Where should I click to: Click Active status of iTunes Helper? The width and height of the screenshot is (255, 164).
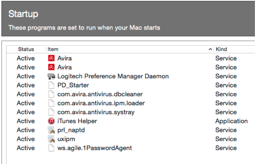pos(26,121)
